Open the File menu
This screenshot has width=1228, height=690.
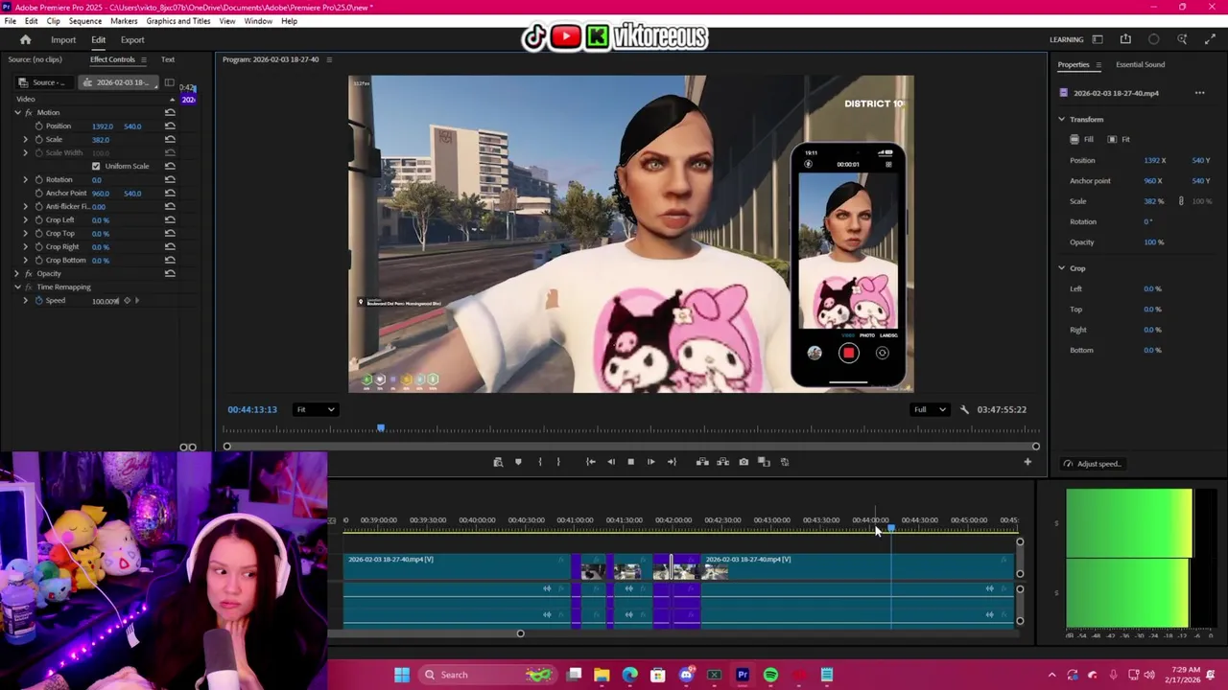coord(10,21)
